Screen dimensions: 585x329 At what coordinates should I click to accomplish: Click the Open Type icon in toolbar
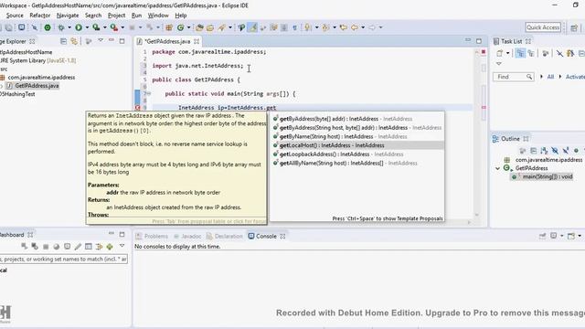point(199,27)
